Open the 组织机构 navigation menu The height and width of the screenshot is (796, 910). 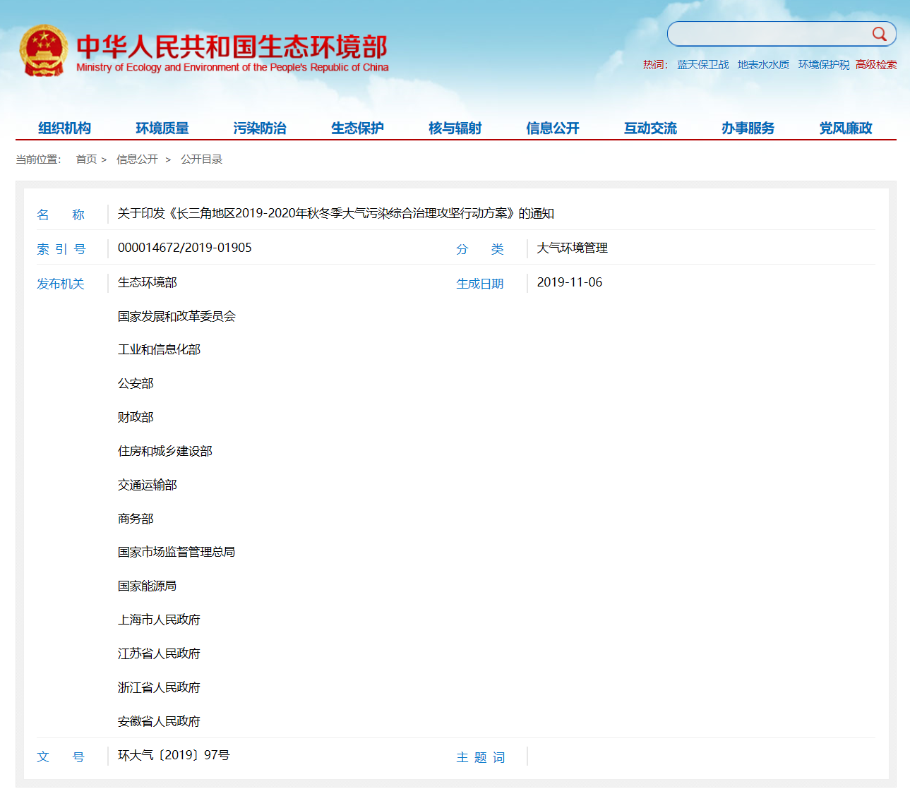(61, 128)
